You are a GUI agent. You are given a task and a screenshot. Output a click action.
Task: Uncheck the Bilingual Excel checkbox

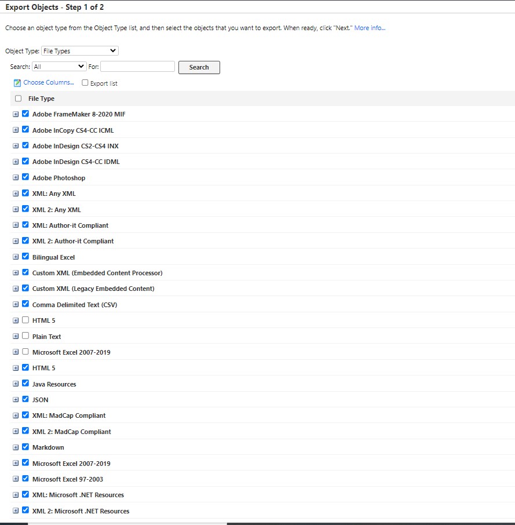coord(25,256)
